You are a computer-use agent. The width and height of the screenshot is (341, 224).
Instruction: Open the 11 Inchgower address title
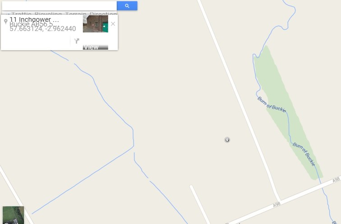34,19
